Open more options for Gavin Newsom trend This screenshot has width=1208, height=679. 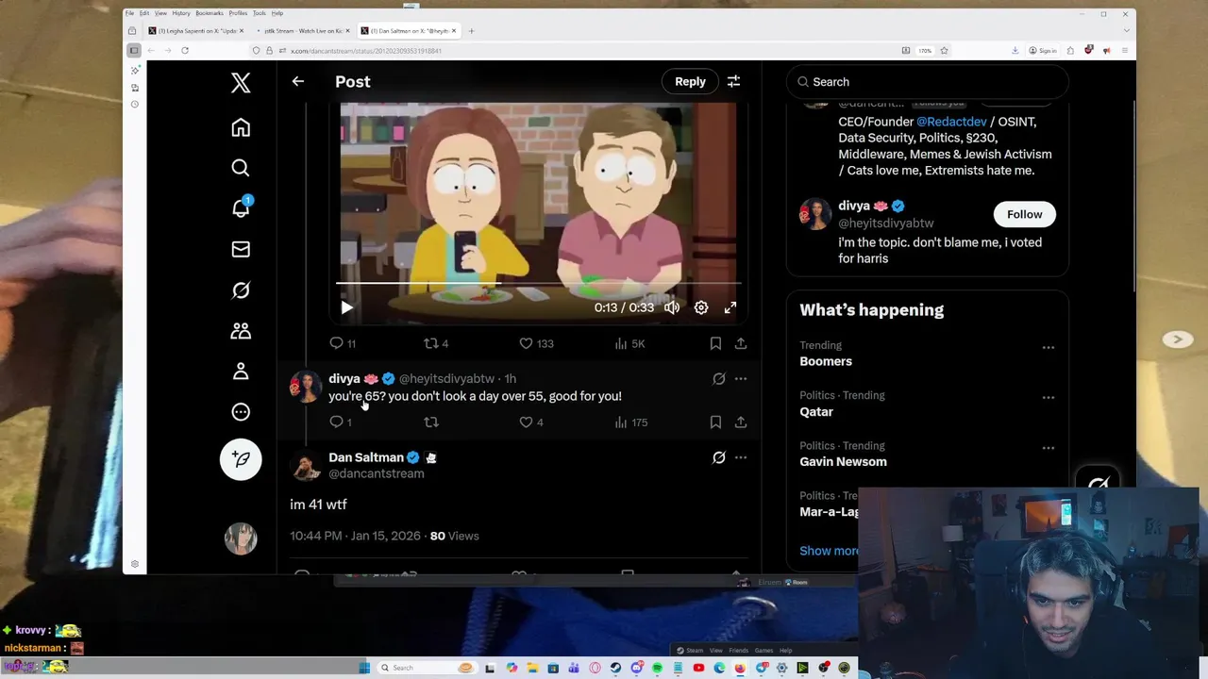click(1048, 447)
